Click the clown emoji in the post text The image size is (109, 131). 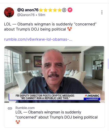tap(70, 29)
